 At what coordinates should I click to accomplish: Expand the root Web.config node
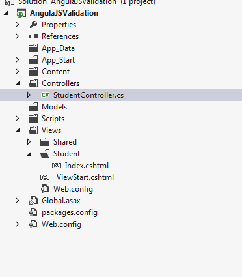point(18,224)
